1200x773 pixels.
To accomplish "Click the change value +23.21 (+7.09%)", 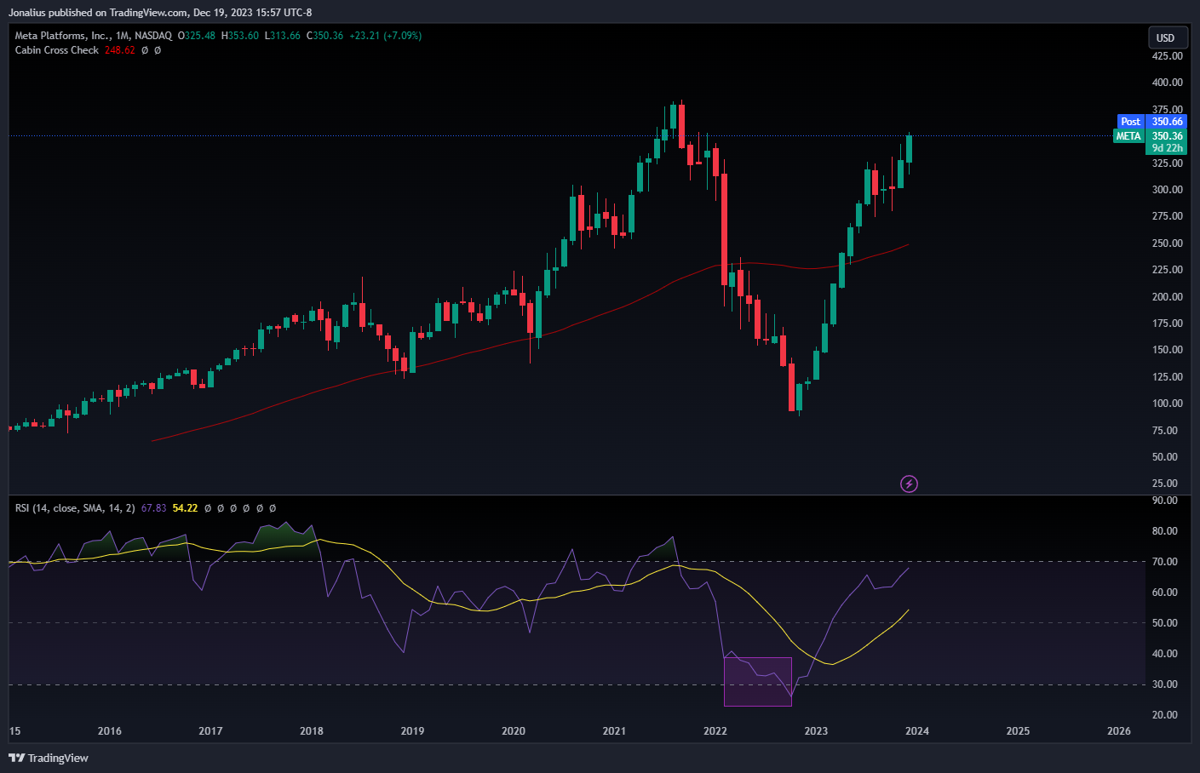I will [x=386, y=36].
